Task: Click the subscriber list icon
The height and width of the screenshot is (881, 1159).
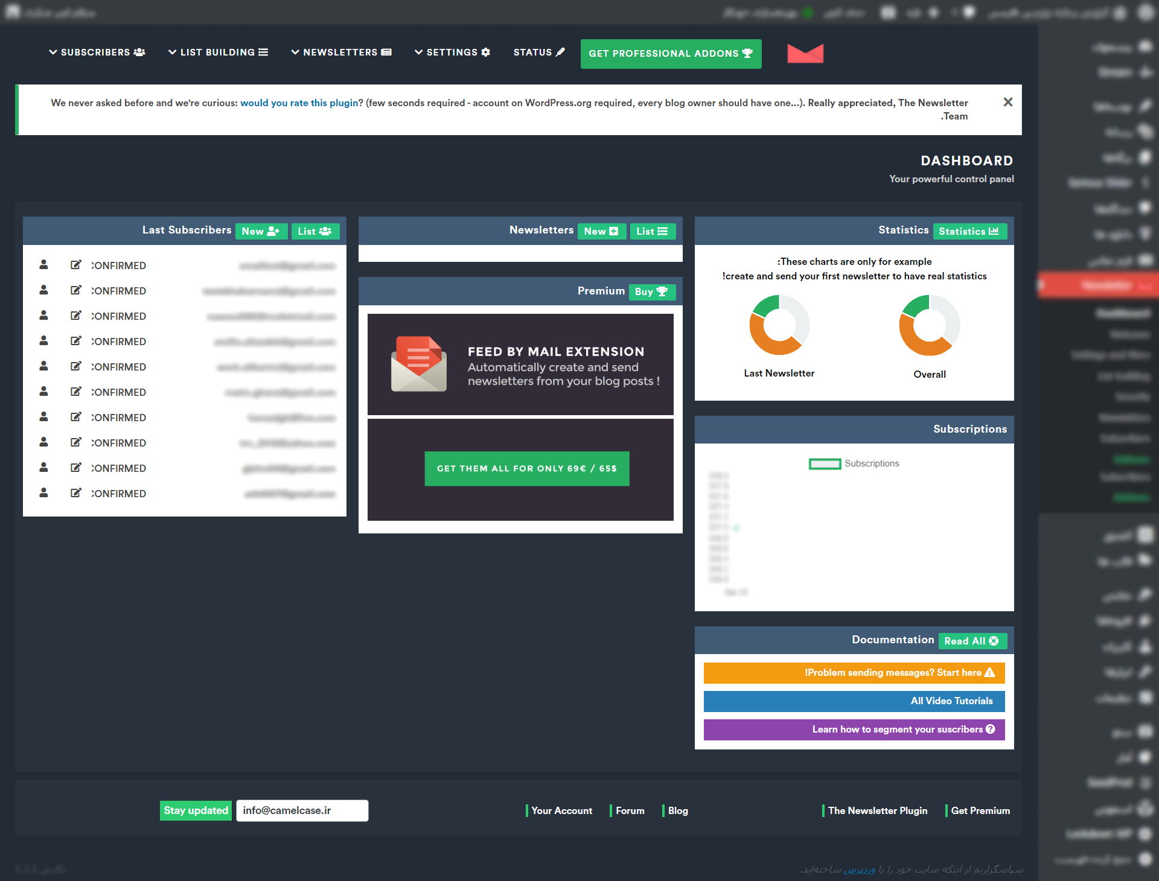Action: pyautogui.click(x=314, y=231)
